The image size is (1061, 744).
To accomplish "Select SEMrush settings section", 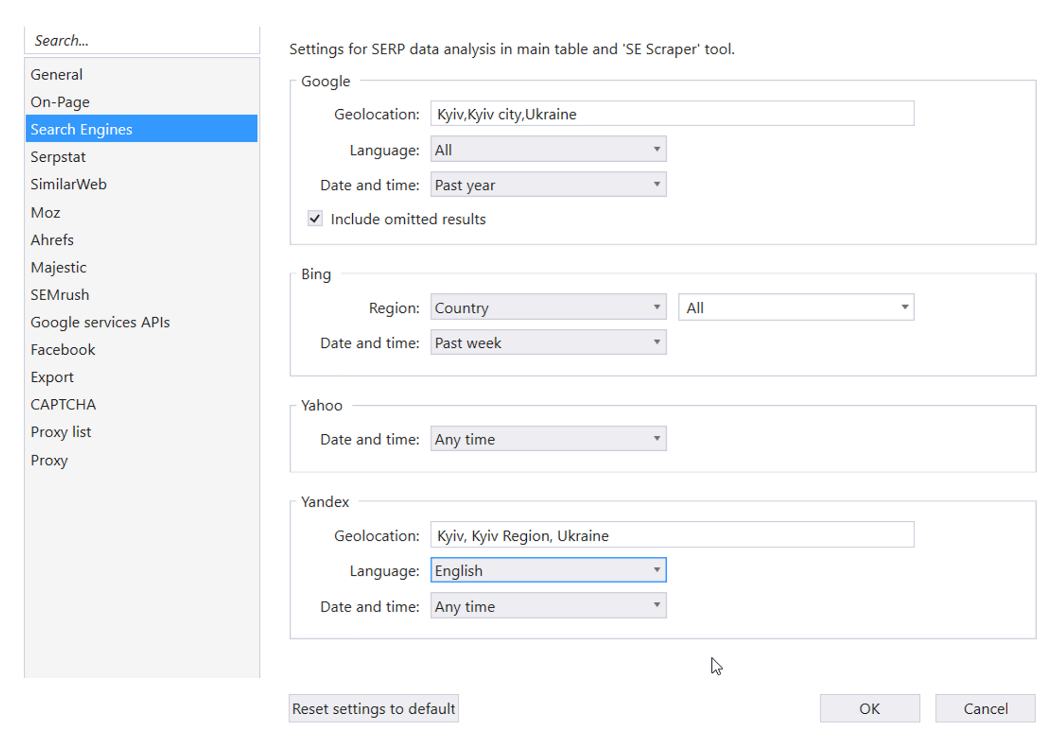I will pyautogui.click(x=141, y=295).
